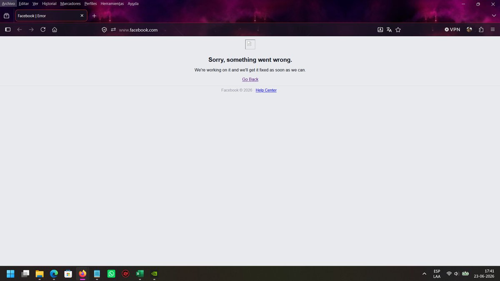This screenshot has width=500, height=281.
Task: Open the Marcadores menu
Action: click(70, 4)
